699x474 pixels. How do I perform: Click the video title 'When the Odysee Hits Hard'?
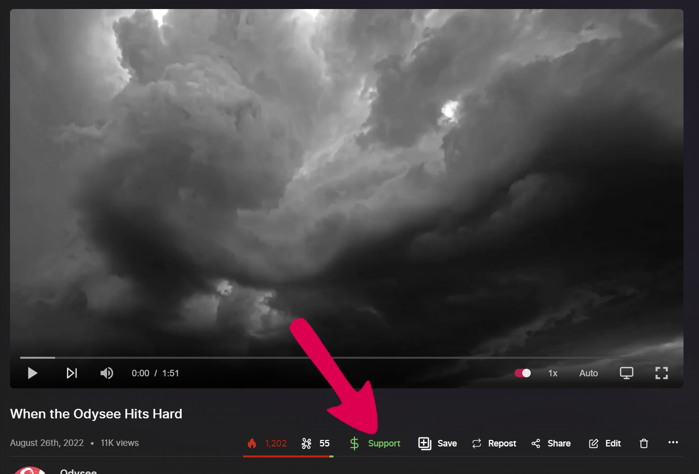tap(96, 414)
